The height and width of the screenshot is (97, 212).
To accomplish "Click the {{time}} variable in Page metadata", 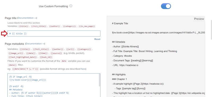I will 43,53.
